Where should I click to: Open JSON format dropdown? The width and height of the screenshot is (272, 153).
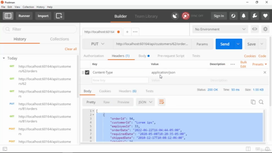point(145,102)
